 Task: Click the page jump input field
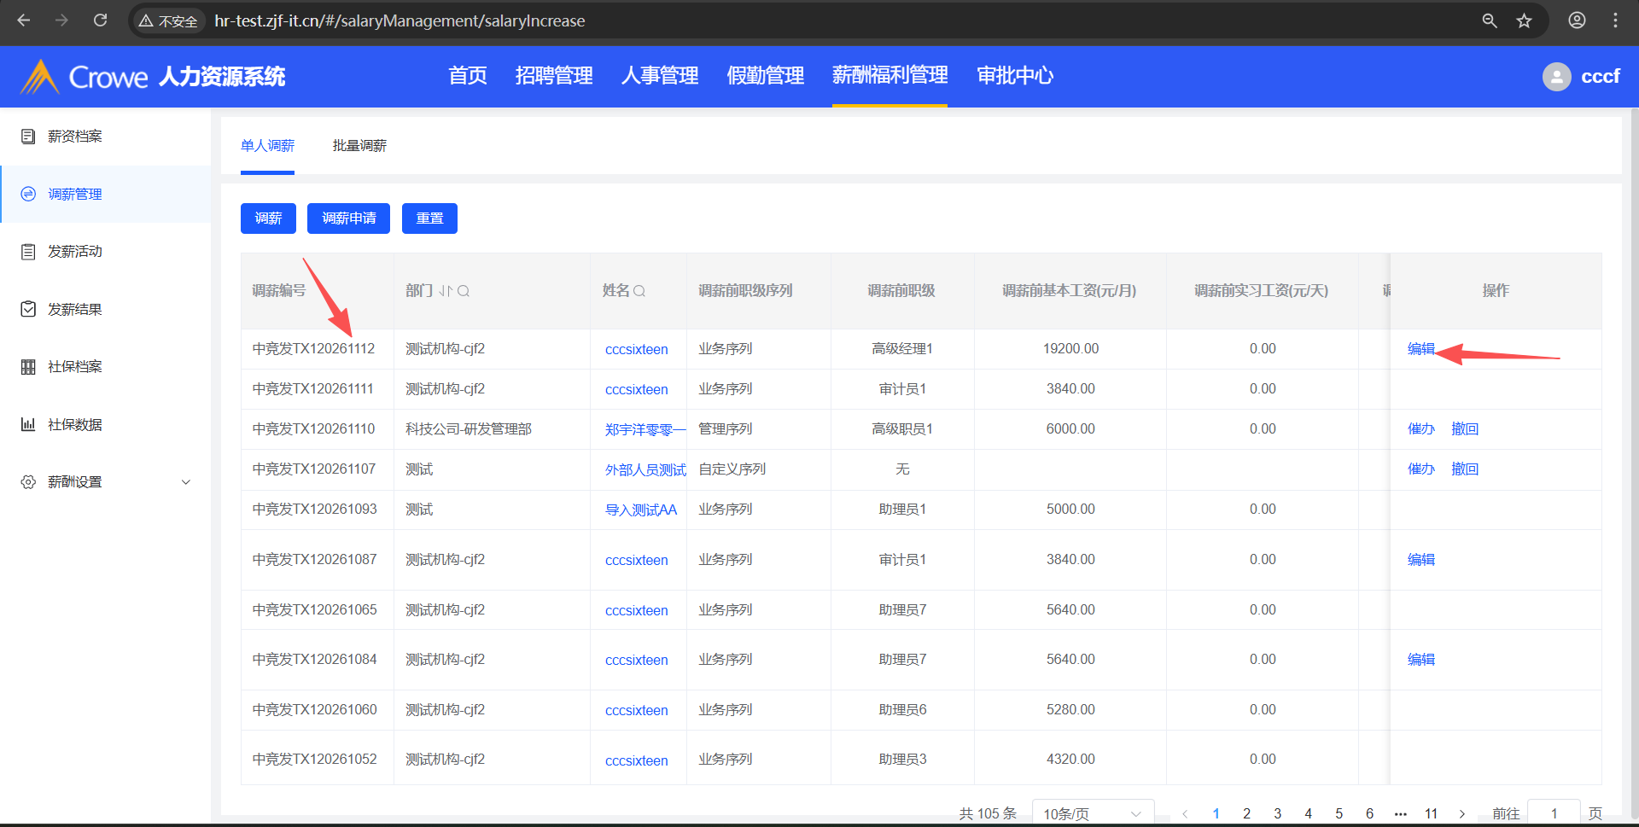[1554, 813]
